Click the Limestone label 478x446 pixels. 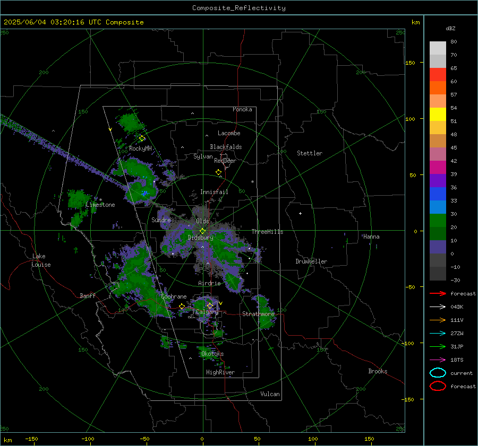[x=100, y=205]
